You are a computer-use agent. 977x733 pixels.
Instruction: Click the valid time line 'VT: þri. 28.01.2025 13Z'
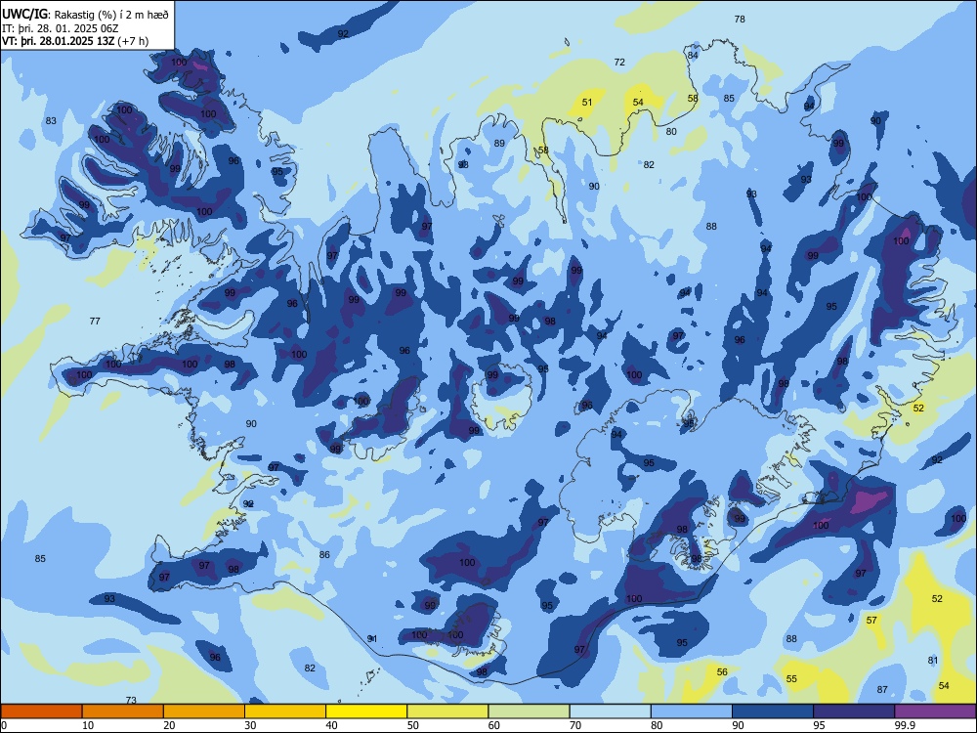click(x=58, y=41)
